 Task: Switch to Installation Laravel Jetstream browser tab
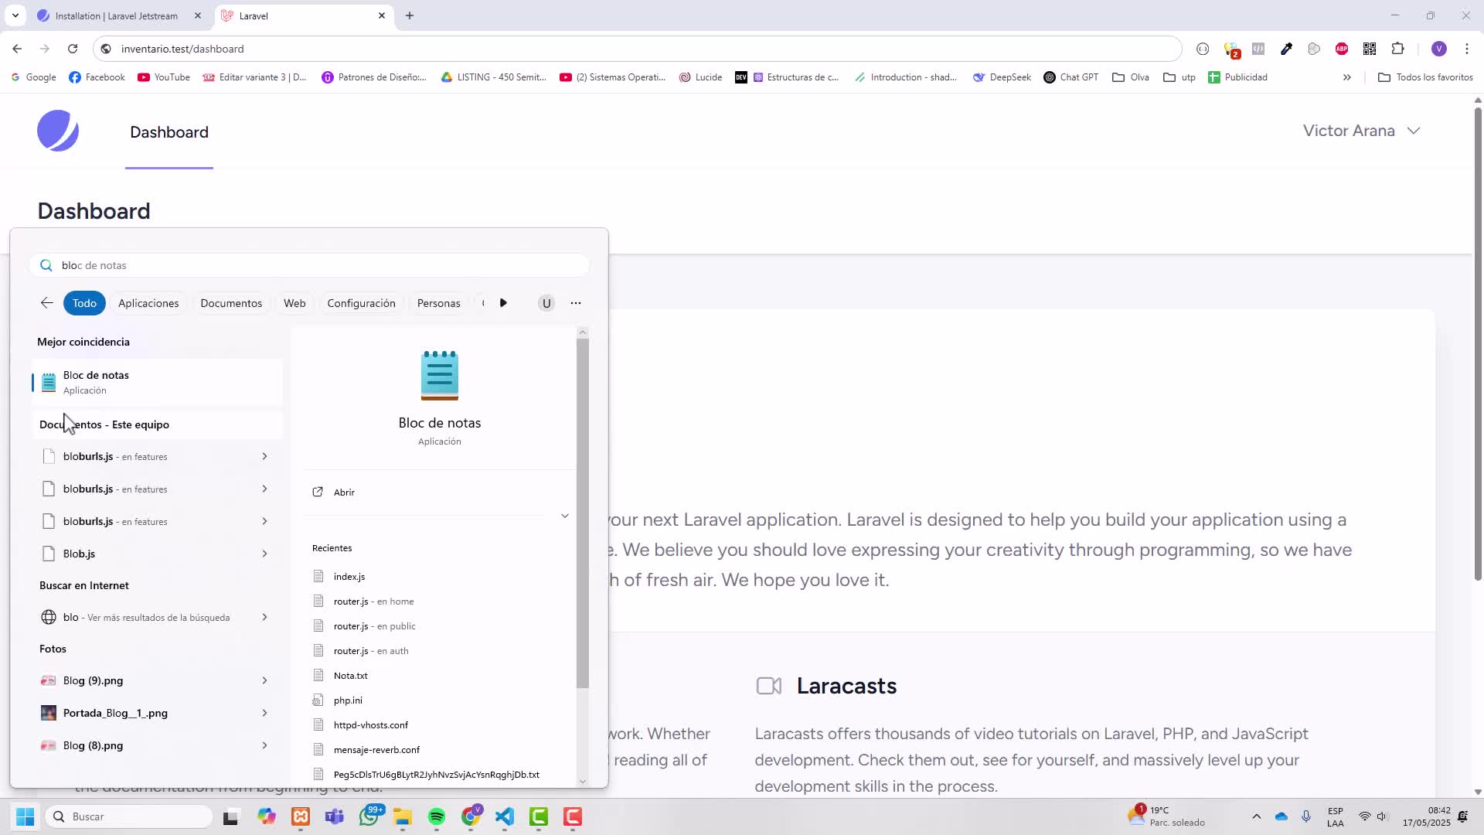[x=117, y=15]
